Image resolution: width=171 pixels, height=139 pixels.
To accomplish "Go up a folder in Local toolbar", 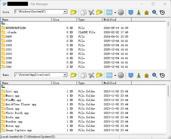I will point(74,12).
